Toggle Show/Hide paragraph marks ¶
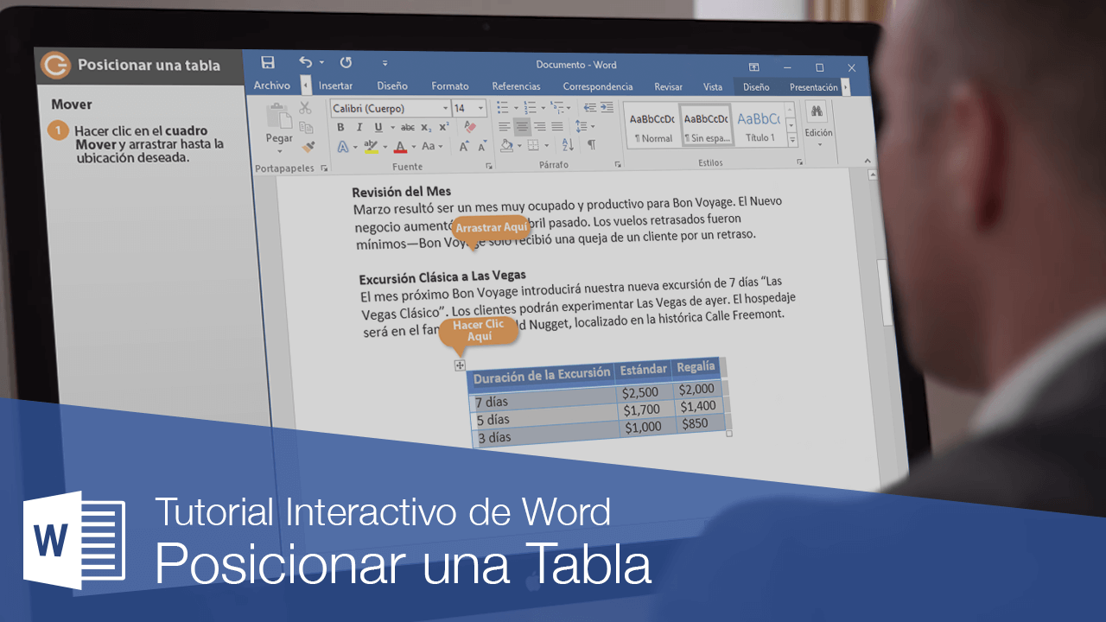The height and width of the screenshot is (622, 1106). (592, 145)
